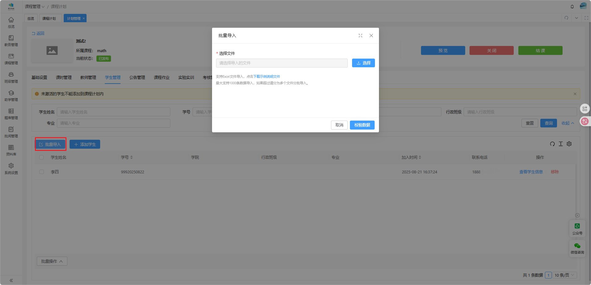Open 题库管理 in the sidebar
The height and width of the screenshot is (285, 591).
(x=11, y=114)
